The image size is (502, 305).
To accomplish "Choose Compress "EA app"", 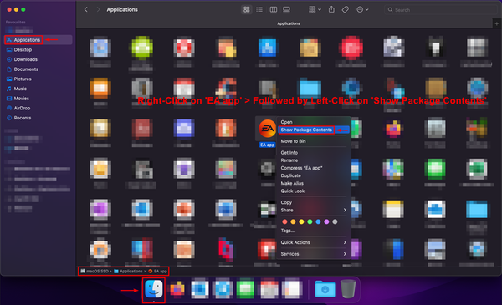I will pos(314,168).
